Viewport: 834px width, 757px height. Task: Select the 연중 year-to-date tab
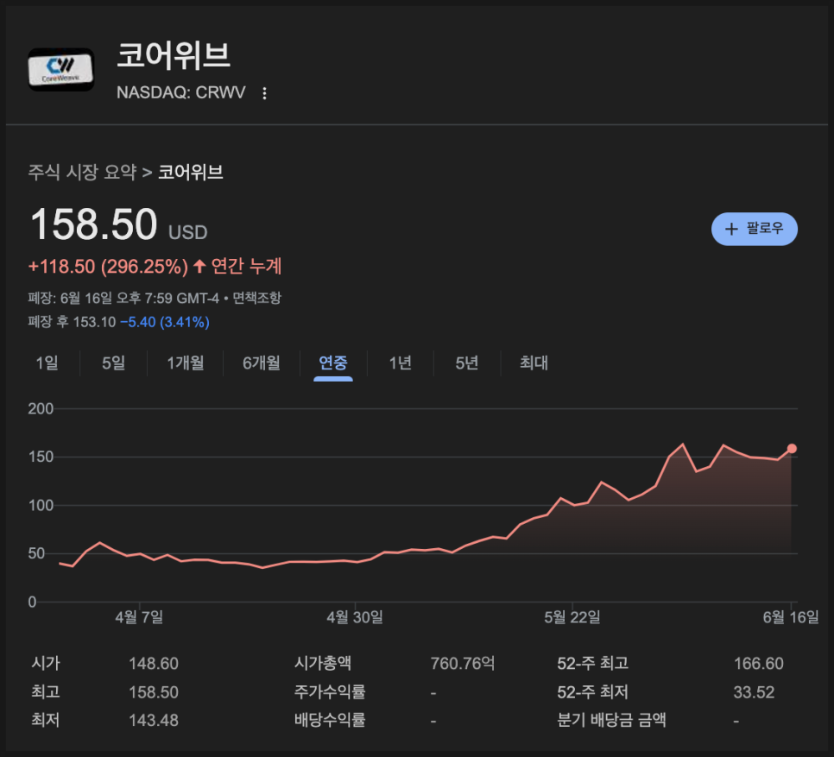[333, 363]
